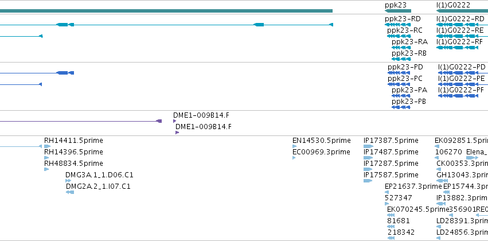Click feature 106270
The height and width of the screenshot is (241, 488).
448,152
